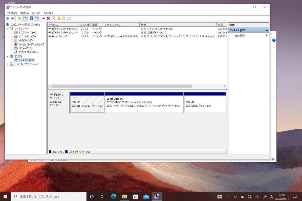The image size is (302, 201).
Task: Sort by the 容量 column header
Action: pos(222,25)
